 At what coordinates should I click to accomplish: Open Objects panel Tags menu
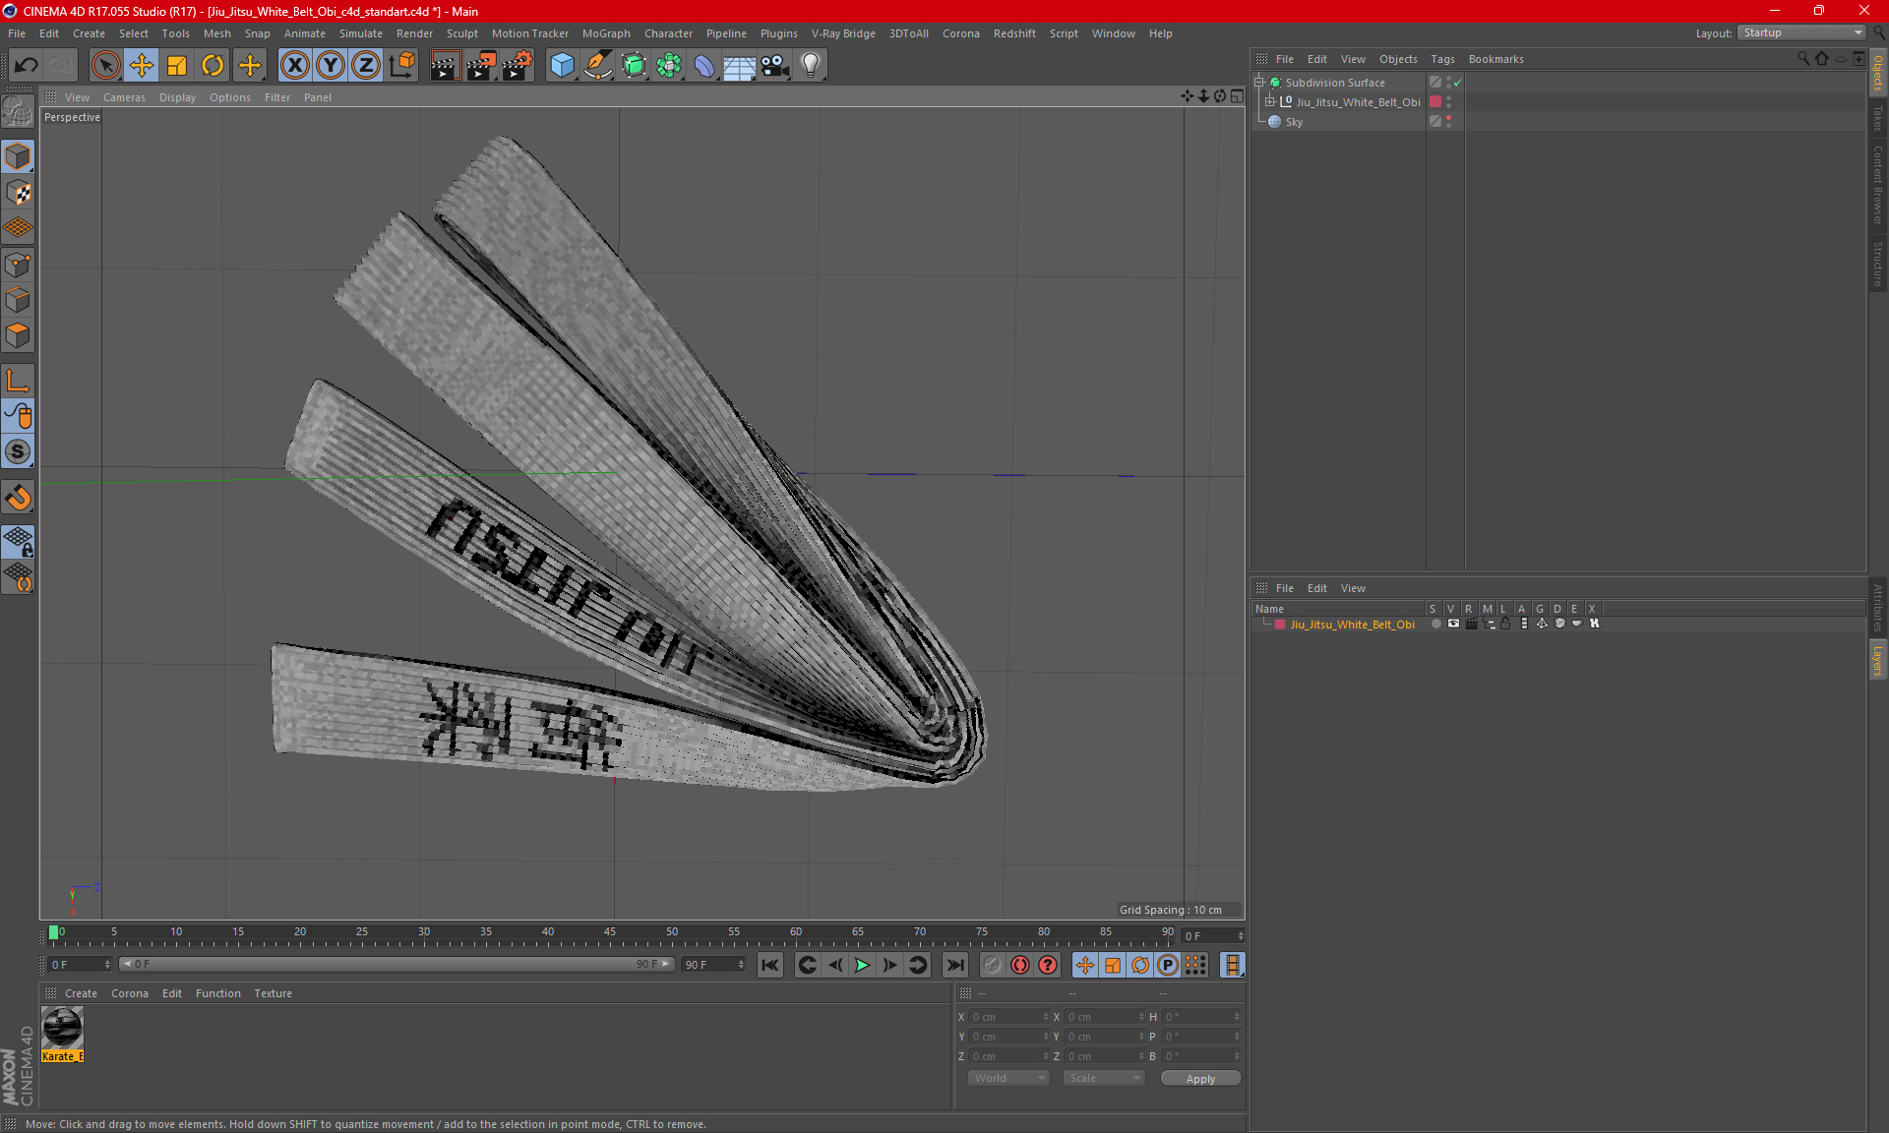click(1442, 59)
